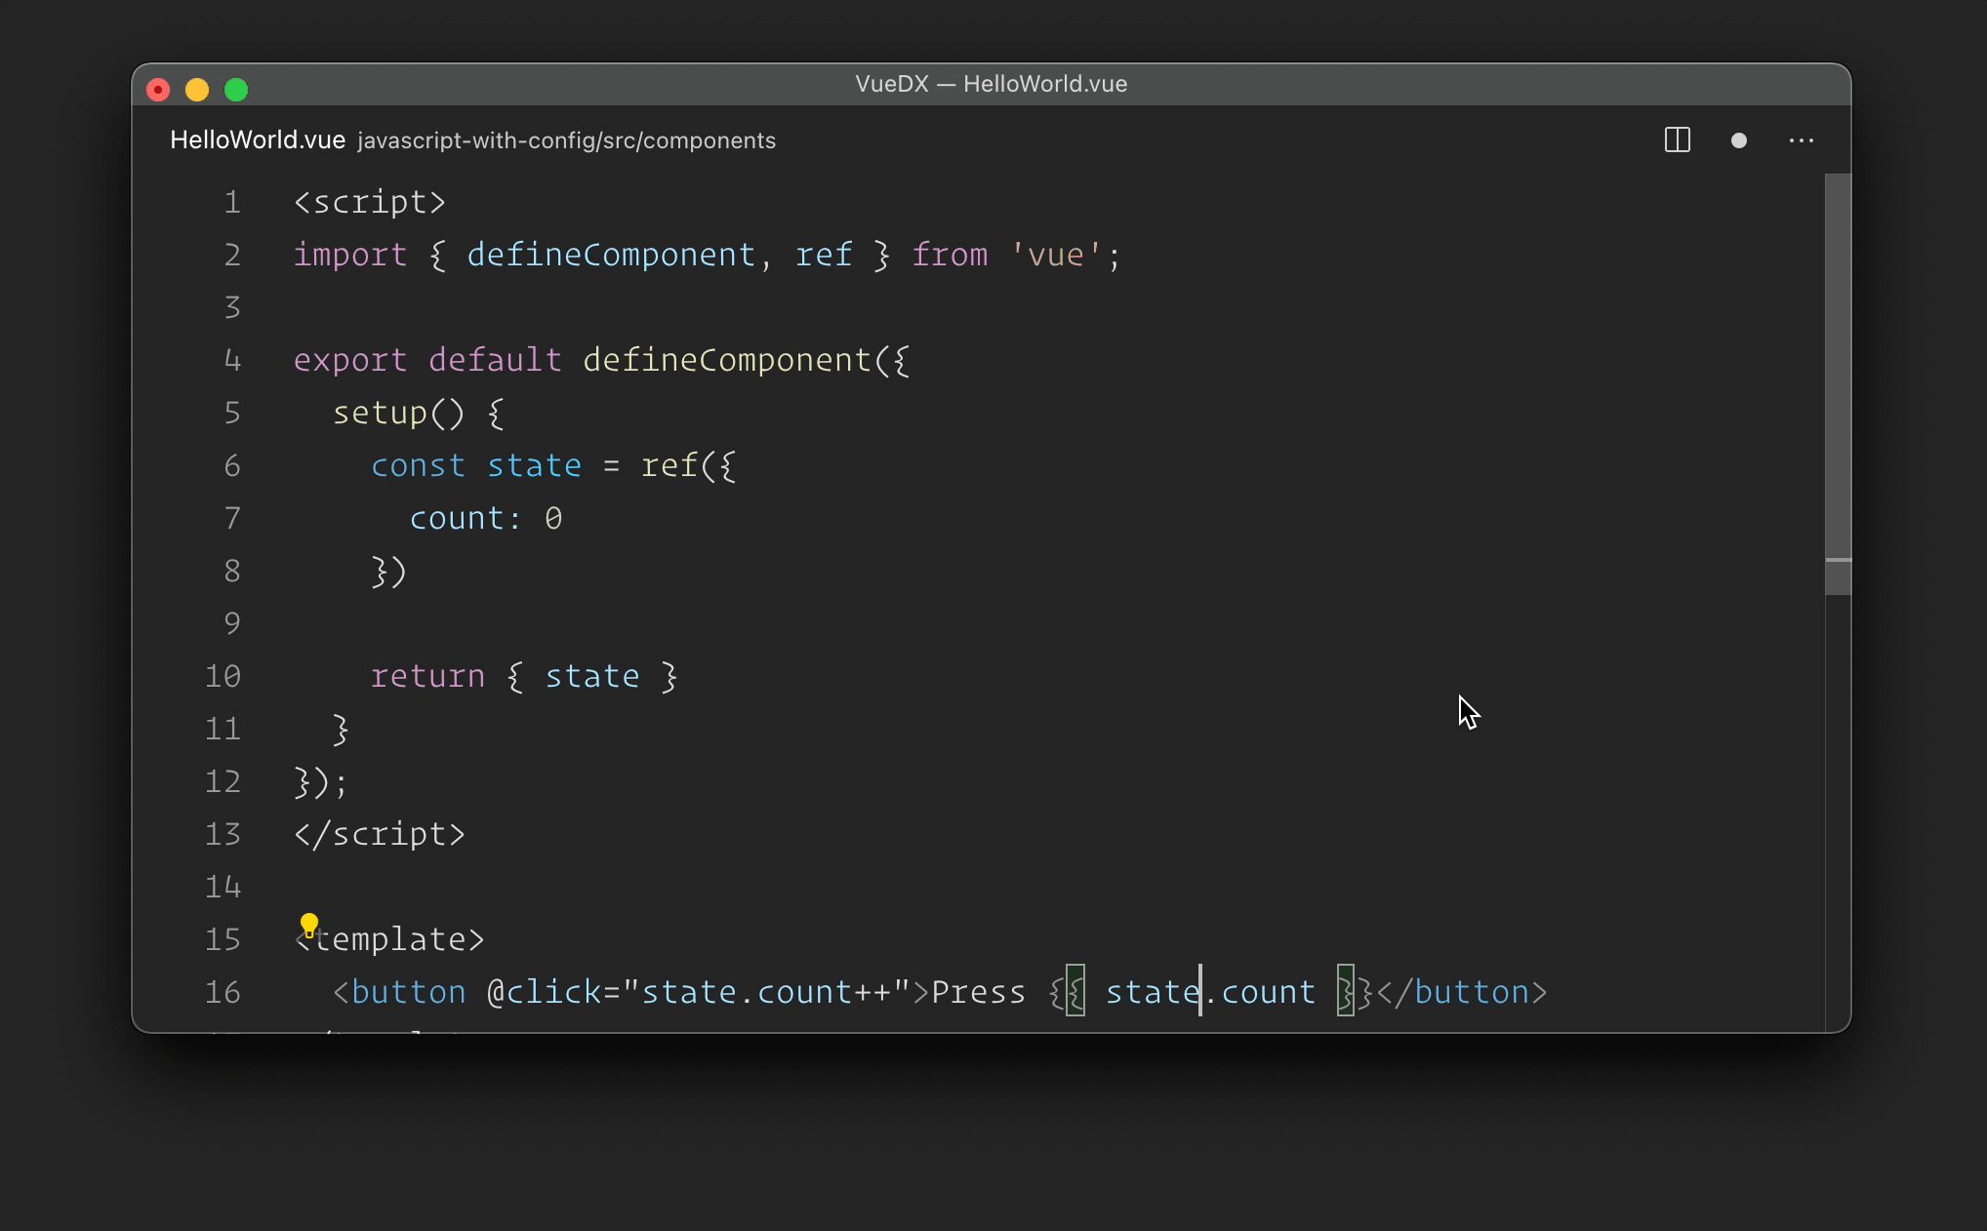Click the yellow minimize window button
Screen dimensions: 1987x1231
pyautogui.click(x=197, y=90)
